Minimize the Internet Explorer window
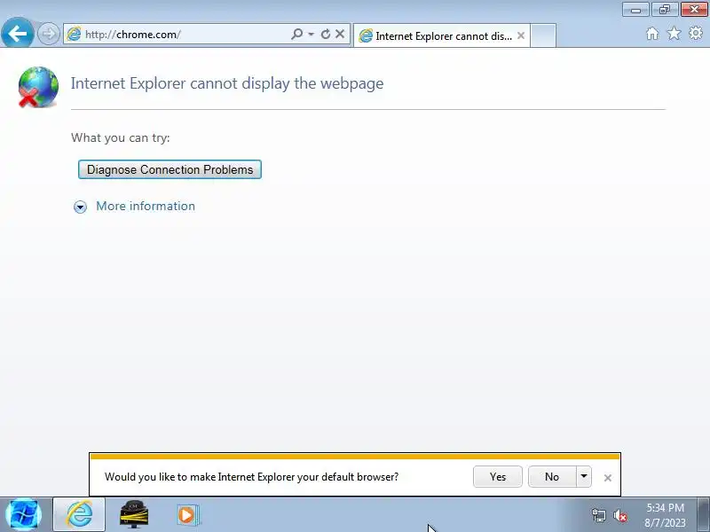Screen dimensions: 710x532 pyautogui.click(x=635, y=10)
